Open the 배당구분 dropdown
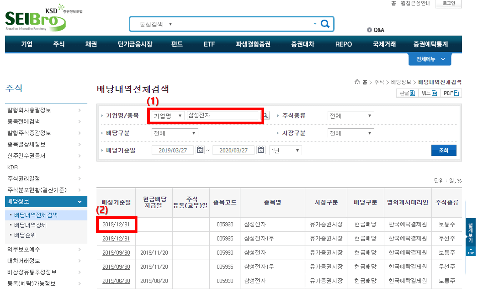The width and height of the screenshot is (478, 289). point(175,133)
